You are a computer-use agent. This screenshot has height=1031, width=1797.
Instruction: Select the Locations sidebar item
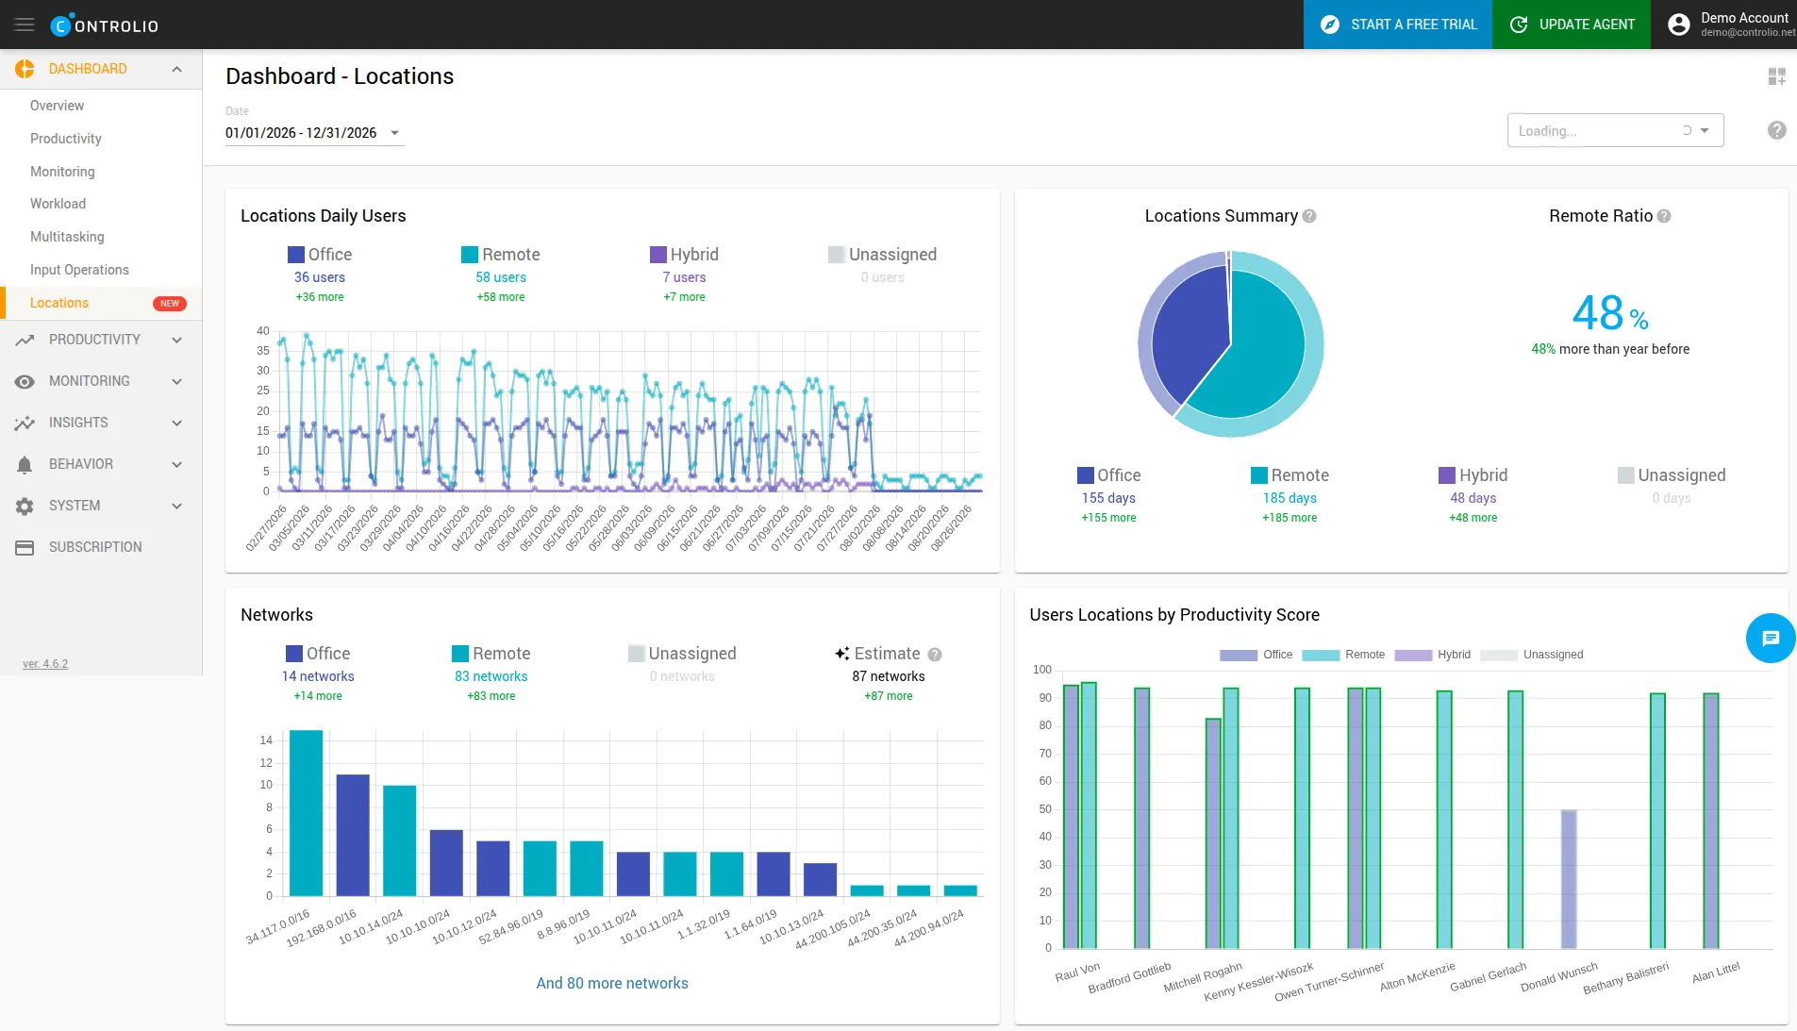(x=101, y=303)
